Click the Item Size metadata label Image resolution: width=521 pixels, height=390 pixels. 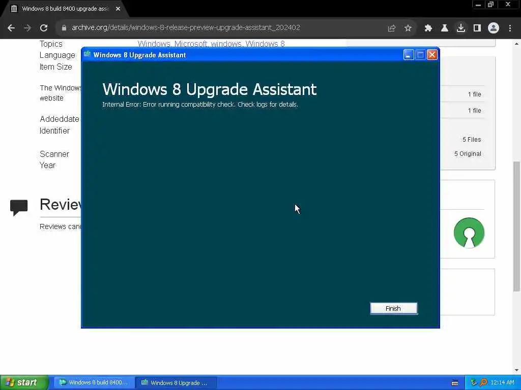pos(56,67)
